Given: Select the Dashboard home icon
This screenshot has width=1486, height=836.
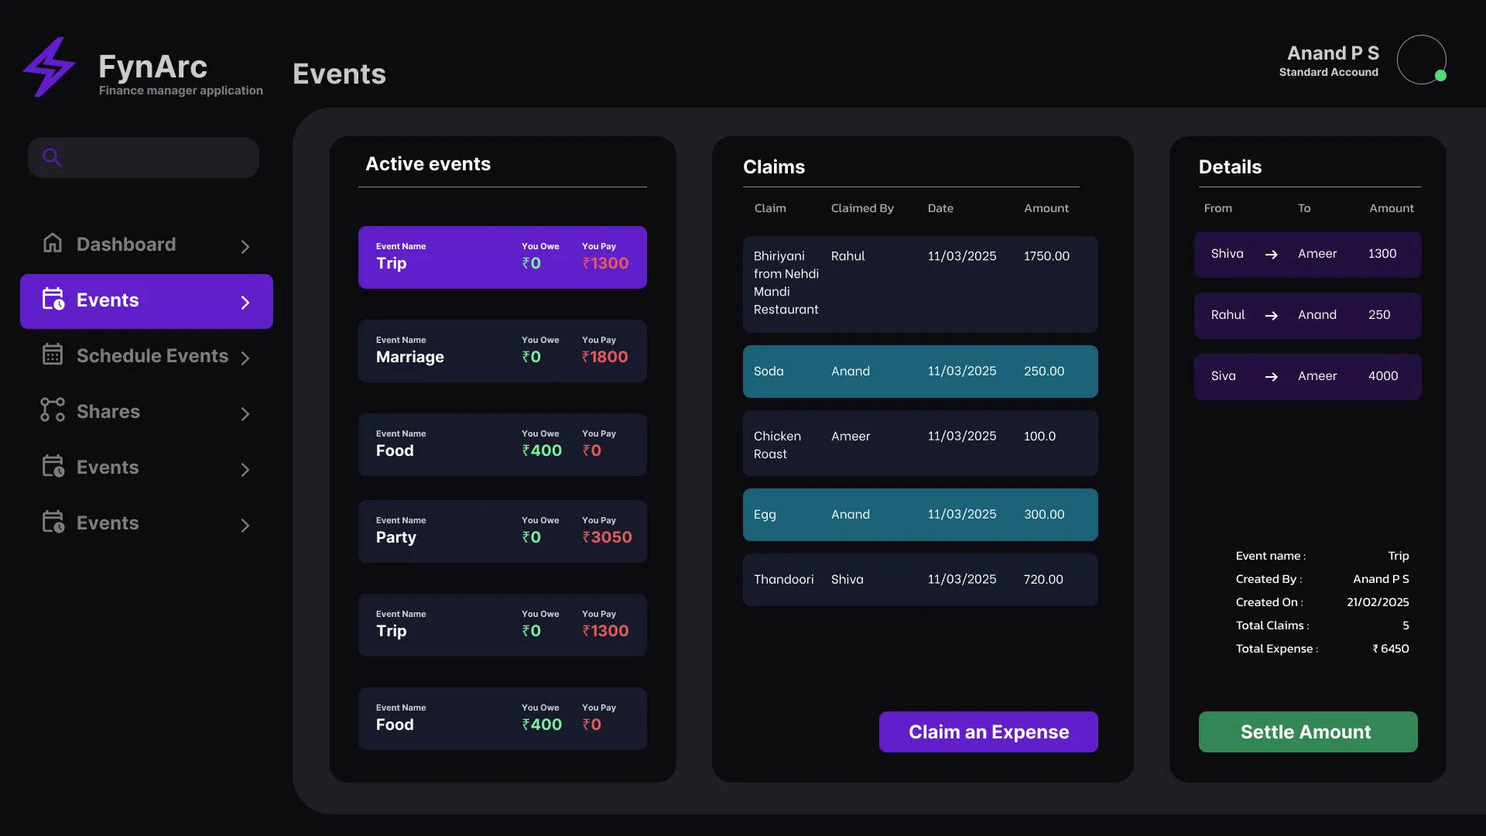Looking at the screenshot, I should coord(52,242).
